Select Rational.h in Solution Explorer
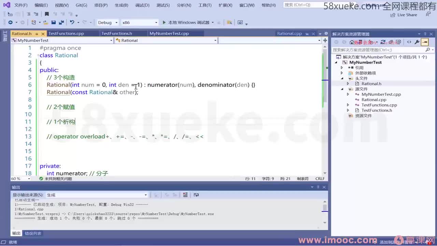Screen dimensions: 437x246 pos(371,84)
